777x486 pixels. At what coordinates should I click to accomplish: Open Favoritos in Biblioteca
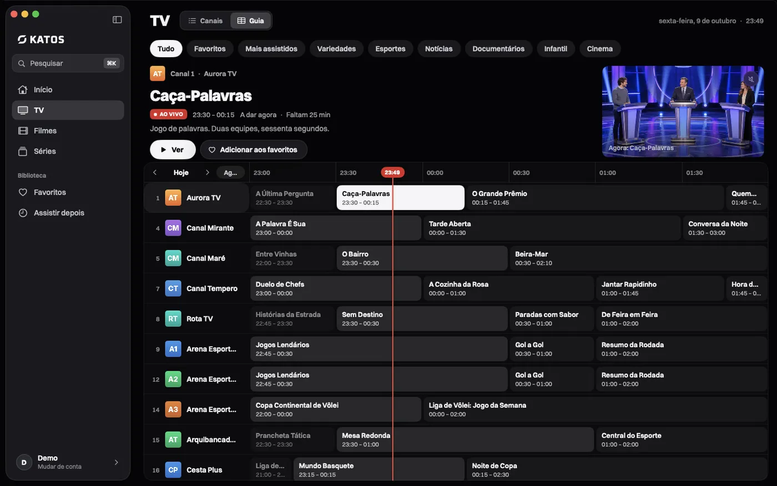[68, 192]
